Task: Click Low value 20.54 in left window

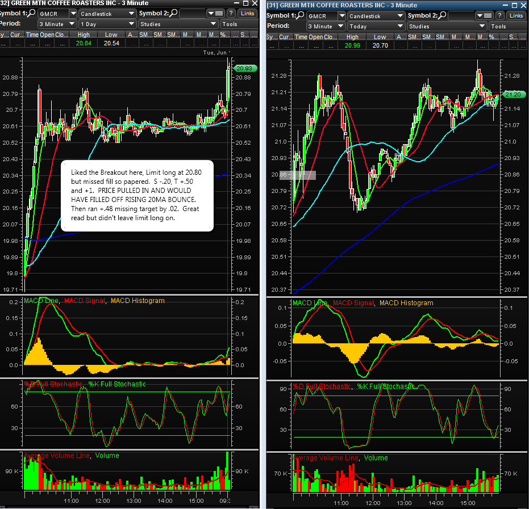Action: (111, 43)
